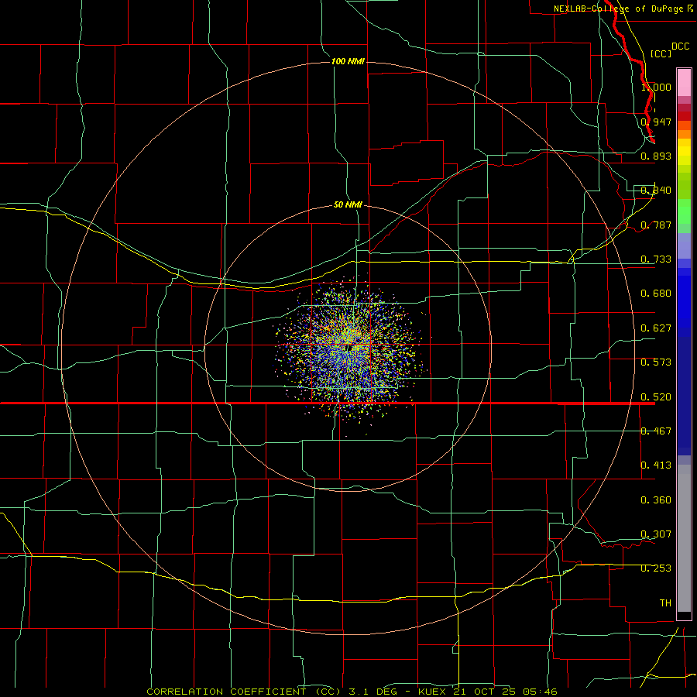697x697 pixels.
Task: Click the 0.947 legend value
Action: (x=656, y=122)
